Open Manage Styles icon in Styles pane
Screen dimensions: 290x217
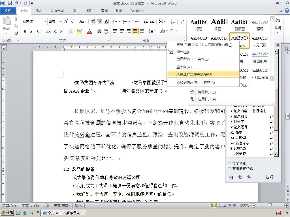click(249, 177)
